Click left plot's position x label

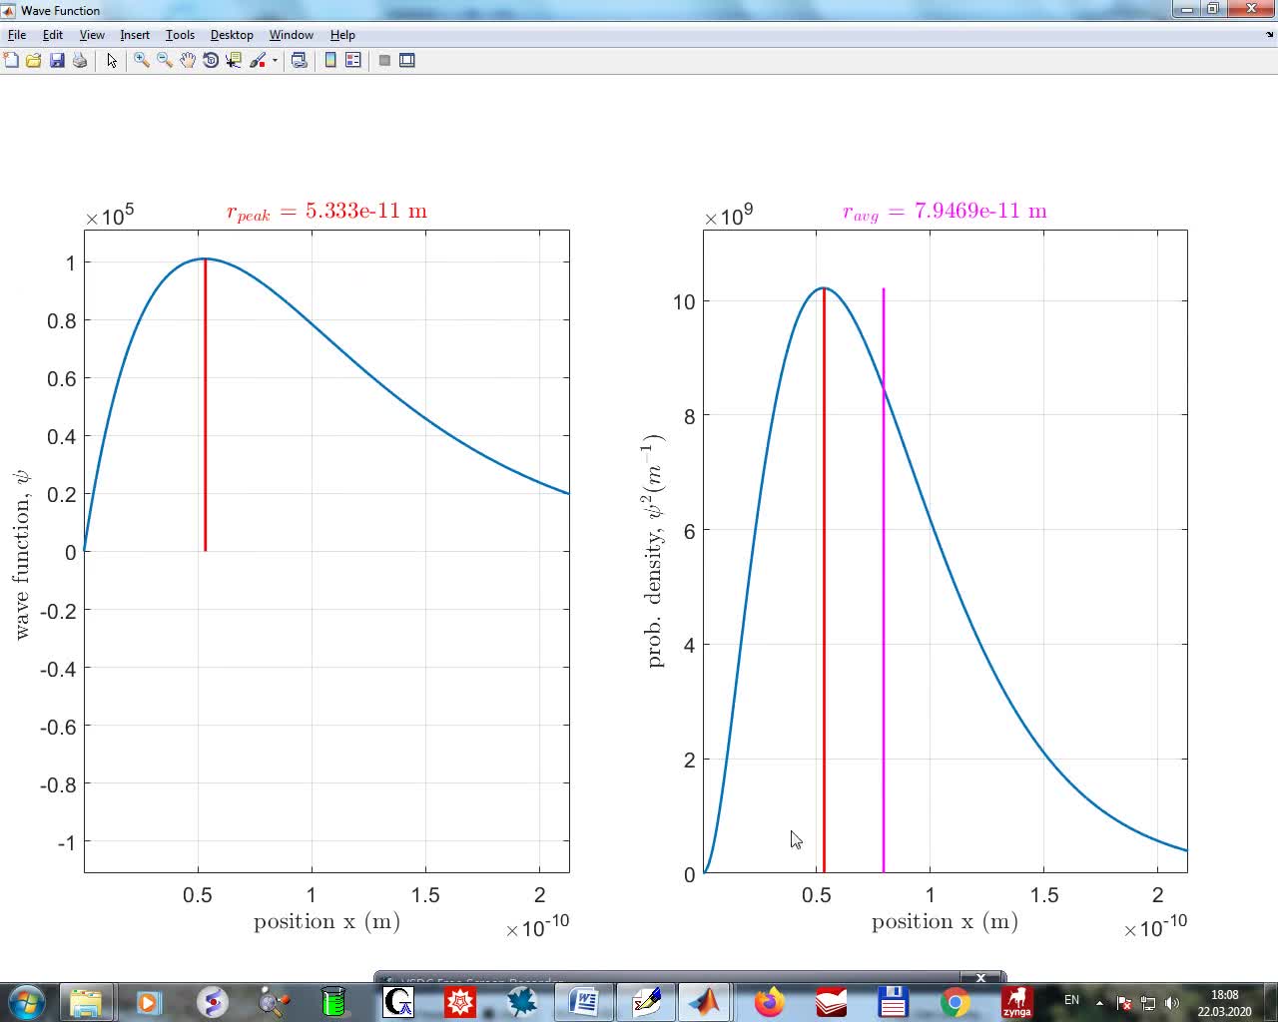click(326, 921)
